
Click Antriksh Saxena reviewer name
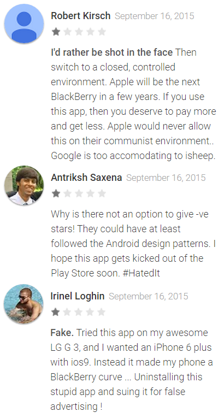86,178
